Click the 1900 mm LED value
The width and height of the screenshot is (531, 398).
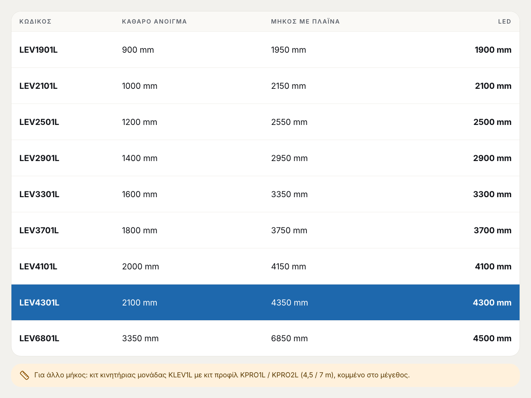[x=493, y=50]
